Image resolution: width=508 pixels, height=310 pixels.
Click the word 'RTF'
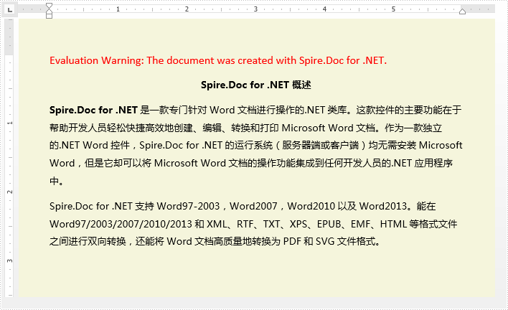pos(245,224)
